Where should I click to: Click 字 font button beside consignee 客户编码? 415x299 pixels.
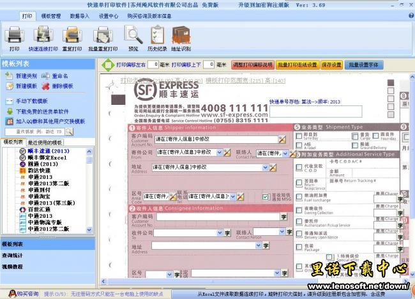pyautogui.click(x=283, y=217)
